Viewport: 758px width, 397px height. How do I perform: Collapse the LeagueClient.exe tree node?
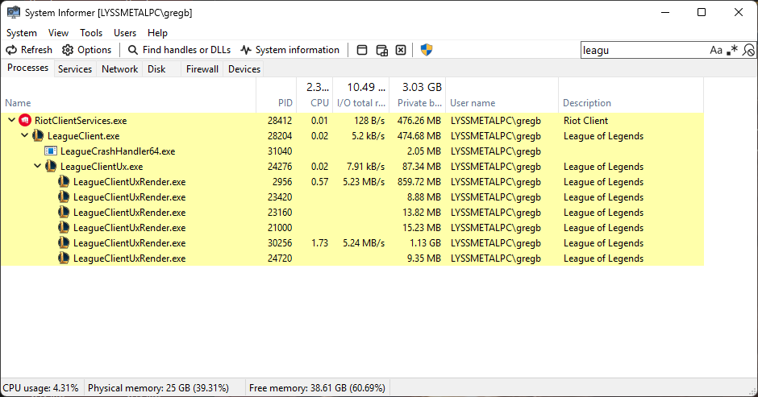tap(25, 136)
